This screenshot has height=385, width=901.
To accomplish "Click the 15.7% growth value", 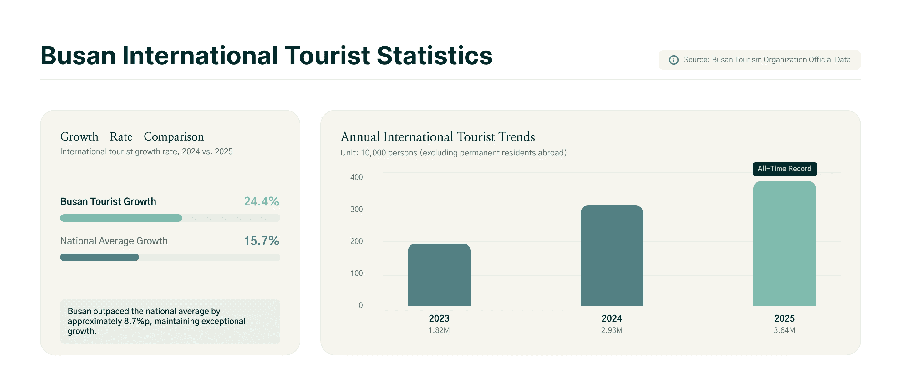I will coord(262,241).
